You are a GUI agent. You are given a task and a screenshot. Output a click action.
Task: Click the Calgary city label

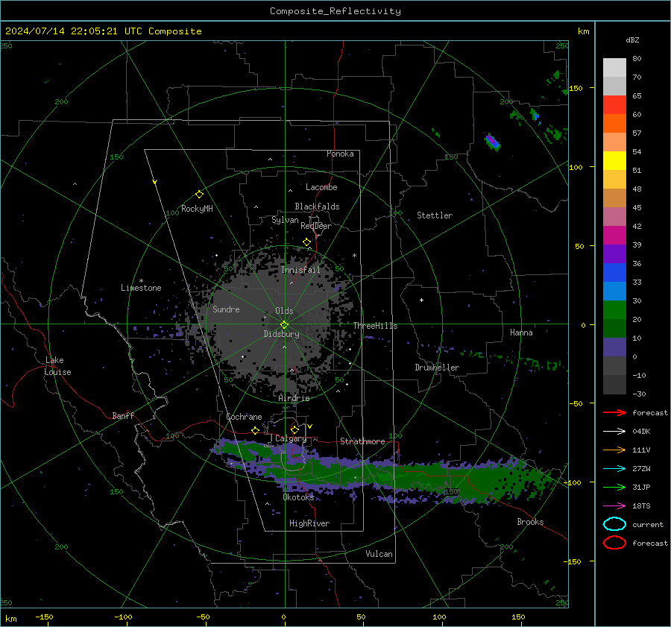click(x=291, y=438)
